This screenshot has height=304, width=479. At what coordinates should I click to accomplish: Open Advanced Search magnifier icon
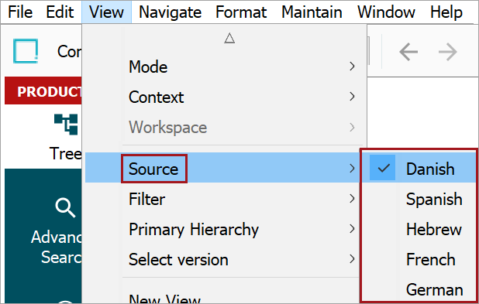pyautogui.click(x=65, y=208)
